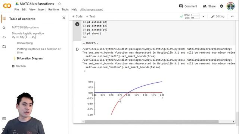This screenshot has width=239, height=134.
Task: Open the File menu
Action: [16, 9]
